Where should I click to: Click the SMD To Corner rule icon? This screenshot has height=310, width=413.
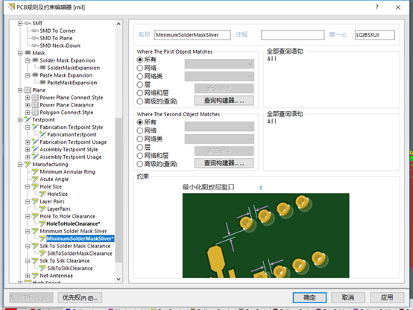(x=35, y=31)
